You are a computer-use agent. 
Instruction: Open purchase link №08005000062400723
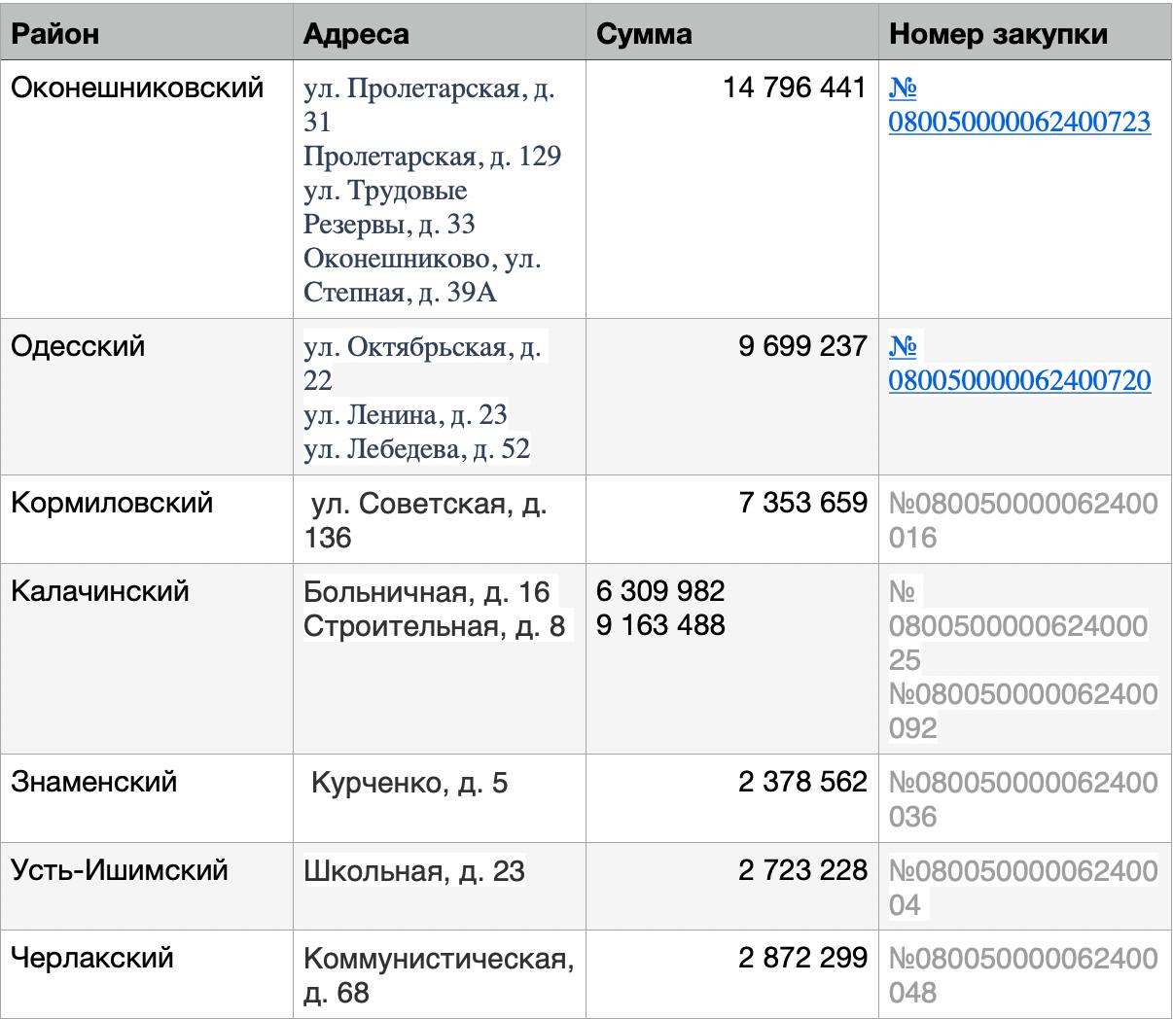(1018, 123)
